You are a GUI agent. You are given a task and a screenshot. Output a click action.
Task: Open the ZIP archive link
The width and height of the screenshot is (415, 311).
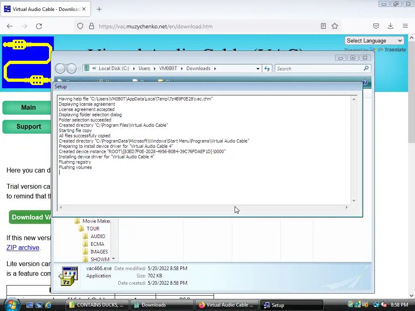(23, 247)
